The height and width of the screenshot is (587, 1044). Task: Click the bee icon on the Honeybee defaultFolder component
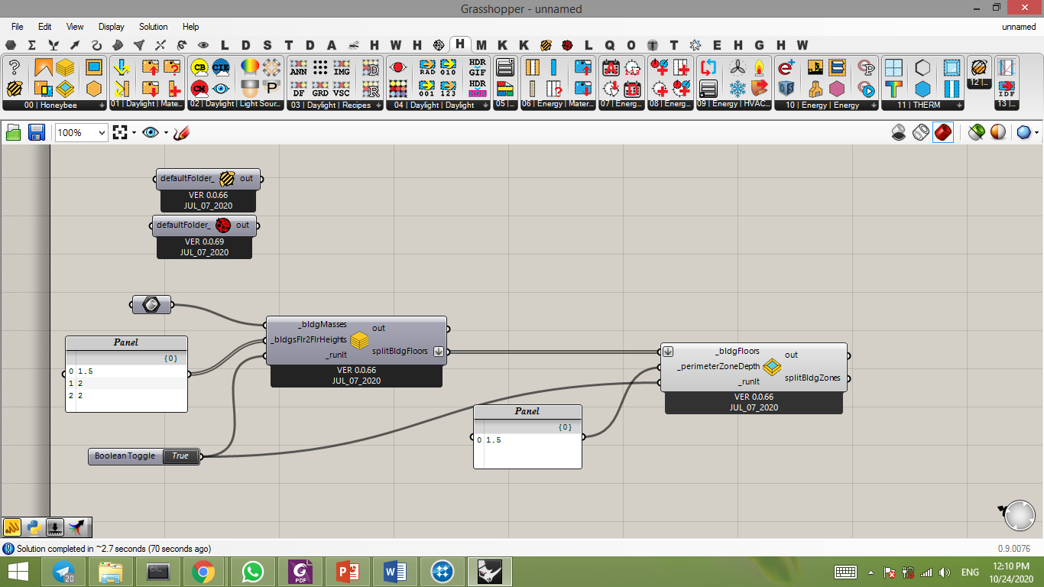227,179
